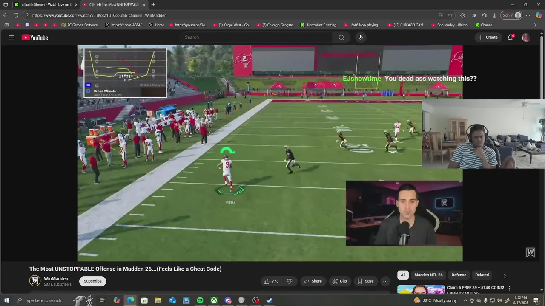Open PC Games, Software bookmark
The width and height of the screenshot is (545, 306).
[80, 25]
